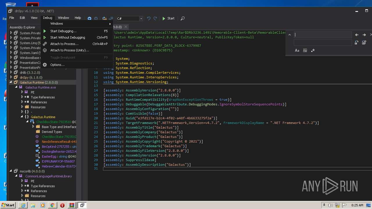This screenshot has width=372, height=209.
Task: Expand Resources folder under Galactus Runtime.exe
Action: [22, 107]
